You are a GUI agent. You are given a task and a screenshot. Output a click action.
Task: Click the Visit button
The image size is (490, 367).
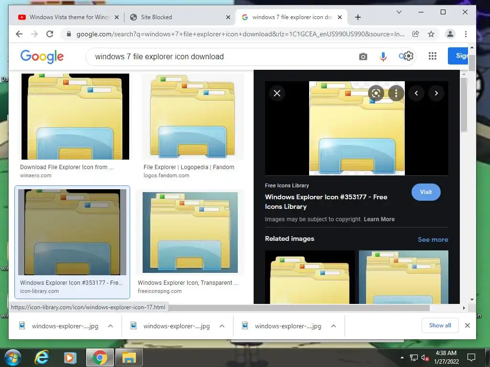pyautogui.click(x=426, y=192)
